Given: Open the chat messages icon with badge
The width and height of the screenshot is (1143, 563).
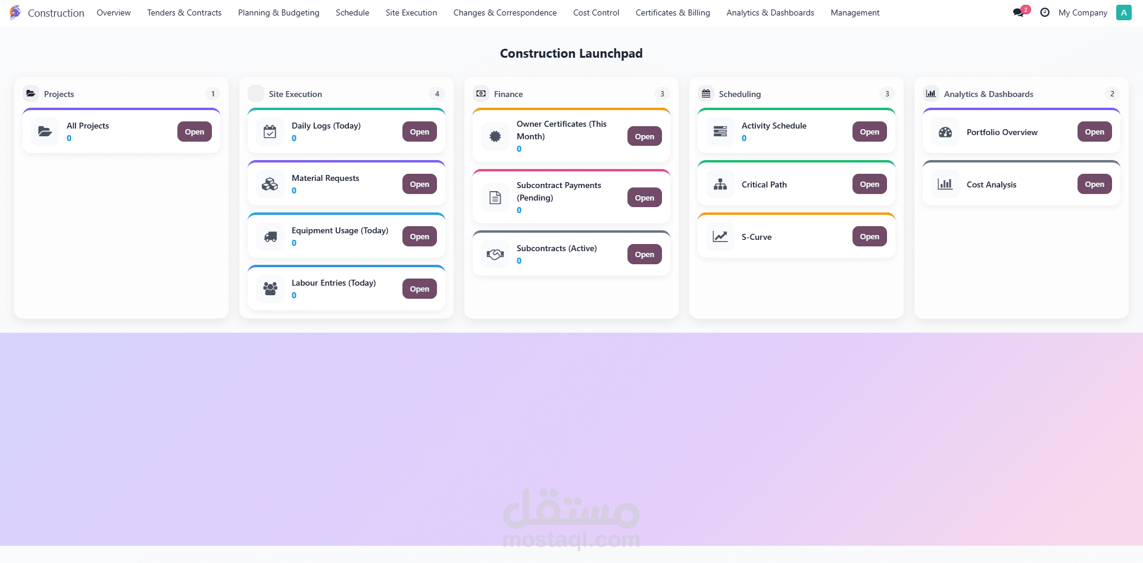Looking at the screenshot, I should pyautogui.click(x=1020, y=12).
